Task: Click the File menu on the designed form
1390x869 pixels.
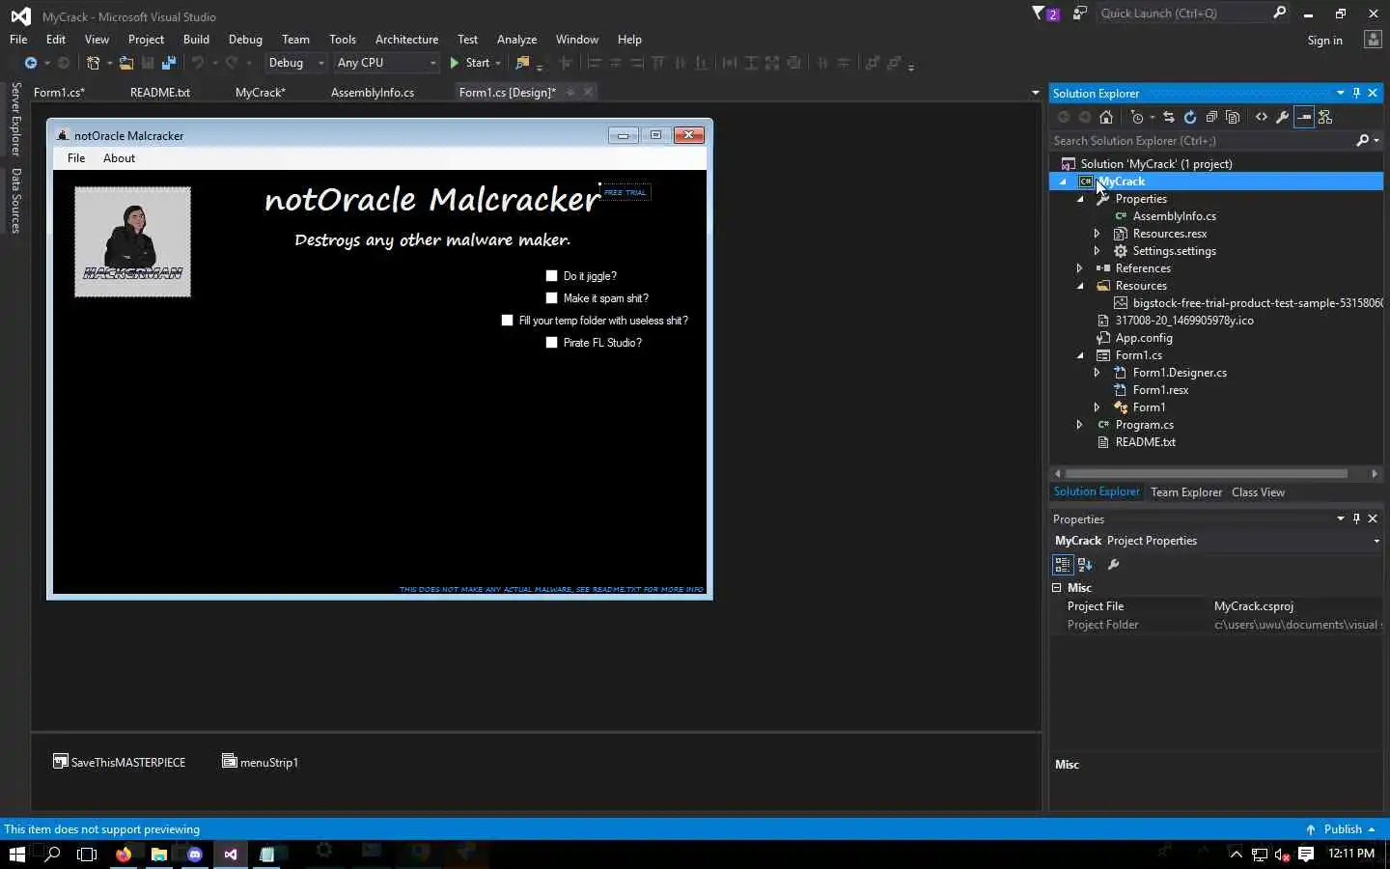Action: (x=76, y=158)
